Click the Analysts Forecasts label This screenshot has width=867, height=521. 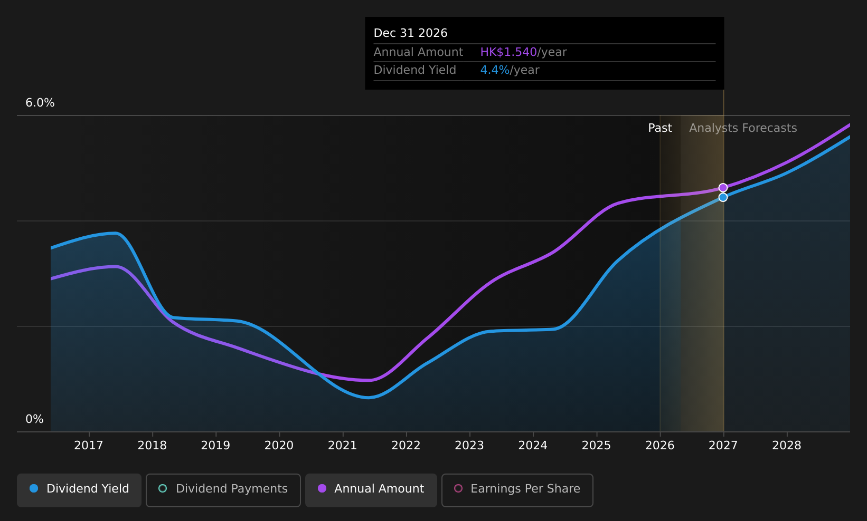point(743,128)
